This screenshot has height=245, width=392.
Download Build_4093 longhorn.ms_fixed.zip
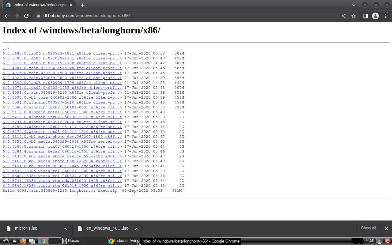[x=60, y=190]
